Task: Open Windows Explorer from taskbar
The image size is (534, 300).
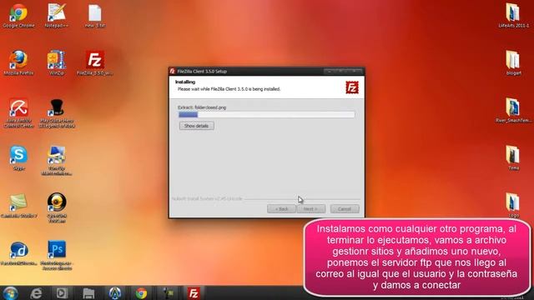Action: pos(88,293)
